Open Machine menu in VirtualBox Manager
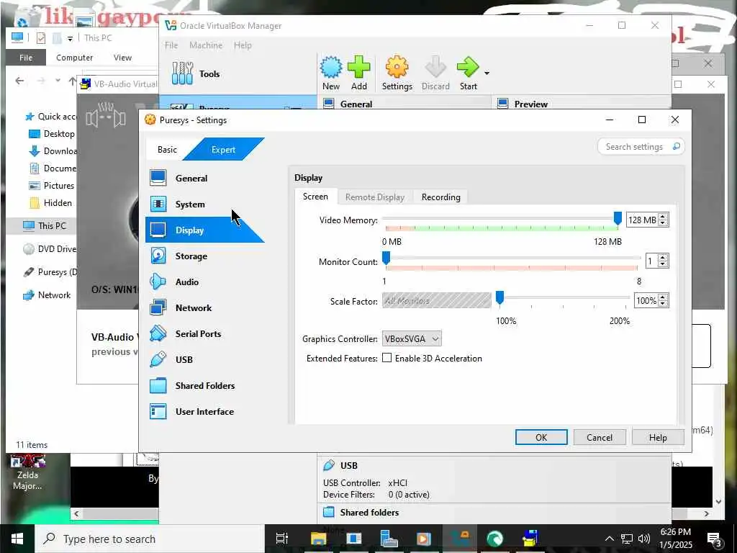737x553 pixels. (206, 45)
